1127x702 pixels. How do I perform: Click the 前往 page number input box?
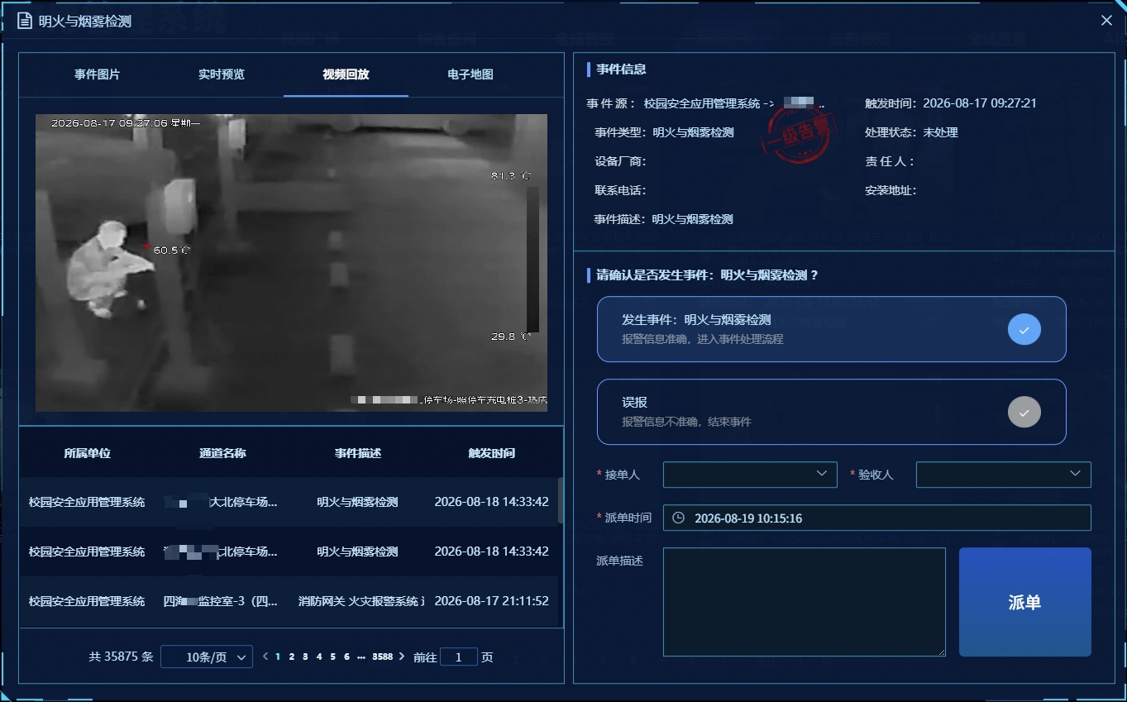pyautogui.click(x=459, y=657)
